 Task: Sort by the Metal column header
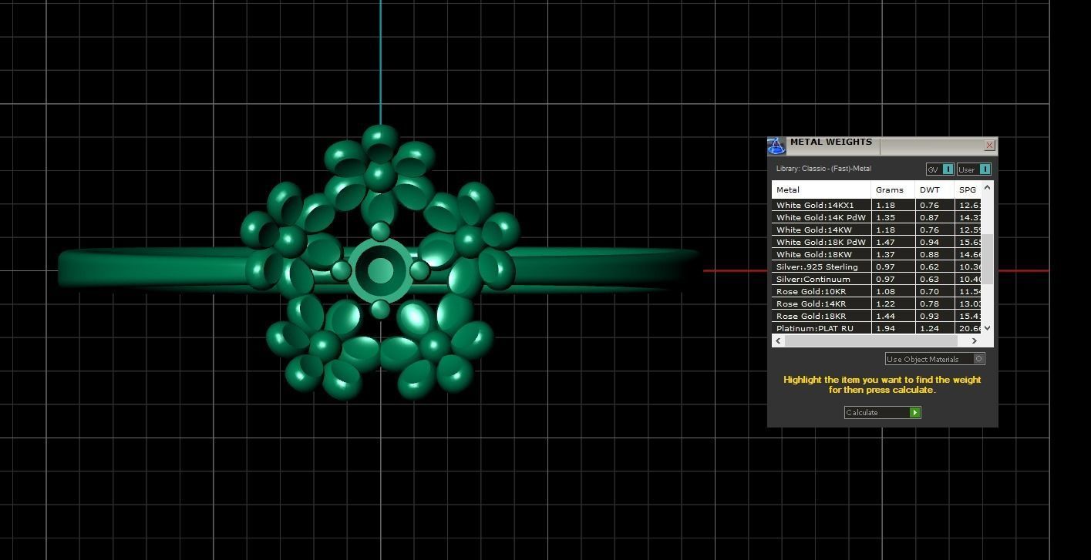click(821, 189)
